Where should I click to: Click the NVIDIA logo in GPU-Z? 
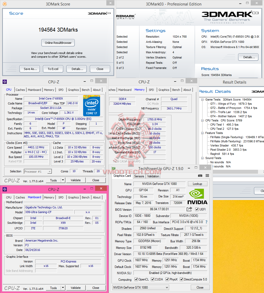tap(197, 196)
